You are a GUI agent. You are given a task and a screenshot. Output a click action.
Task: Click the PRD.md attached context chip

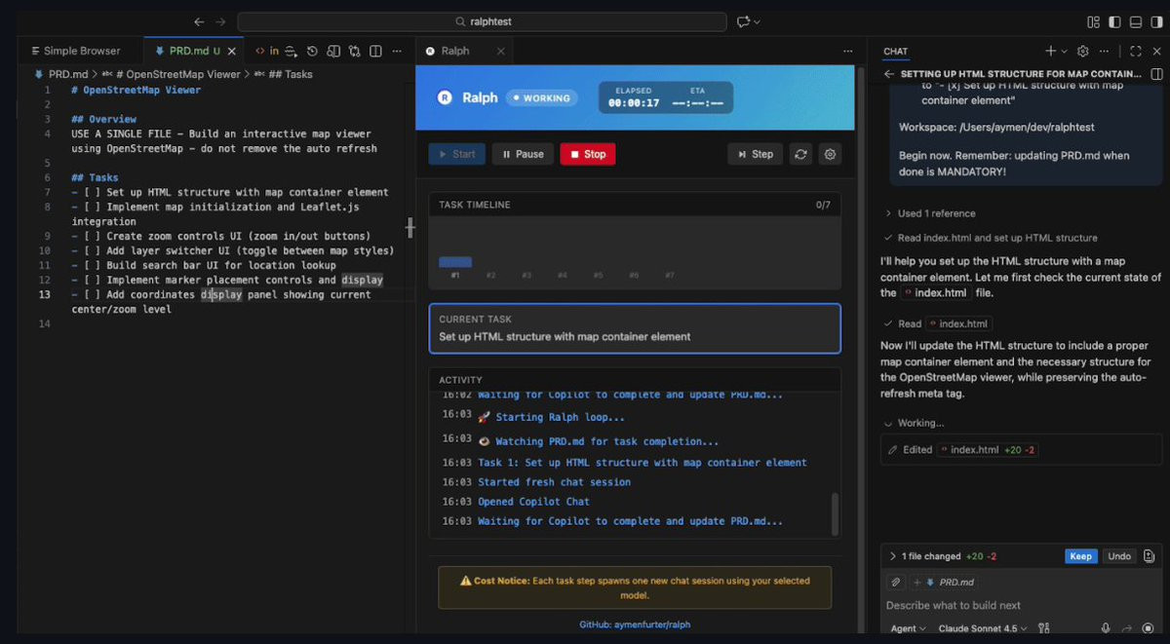point(943,582)
